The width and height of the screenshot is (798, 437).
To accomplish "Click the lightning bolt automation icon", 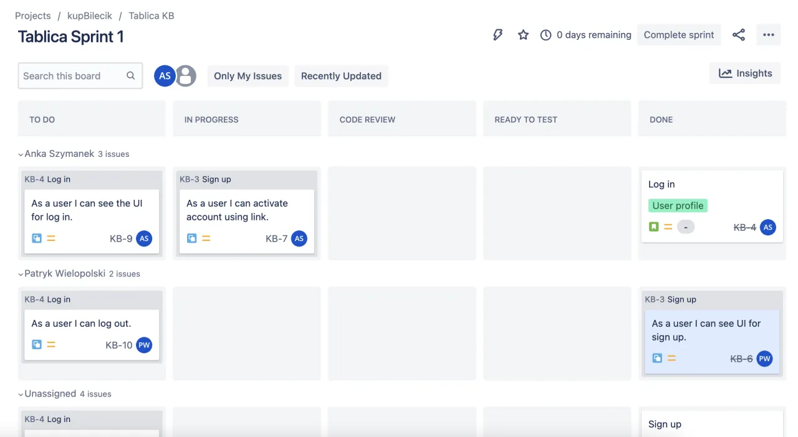I will tap(498, 35).
